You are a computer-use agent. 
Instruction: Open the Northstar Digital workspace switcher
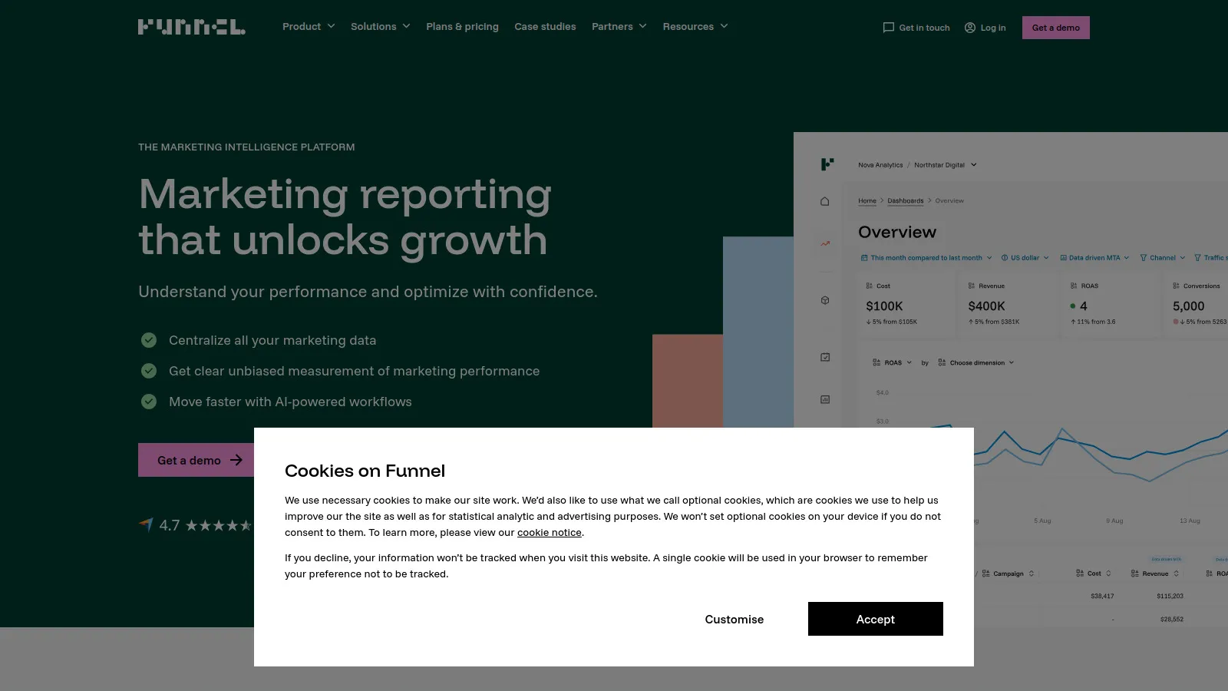click(940, 164)
